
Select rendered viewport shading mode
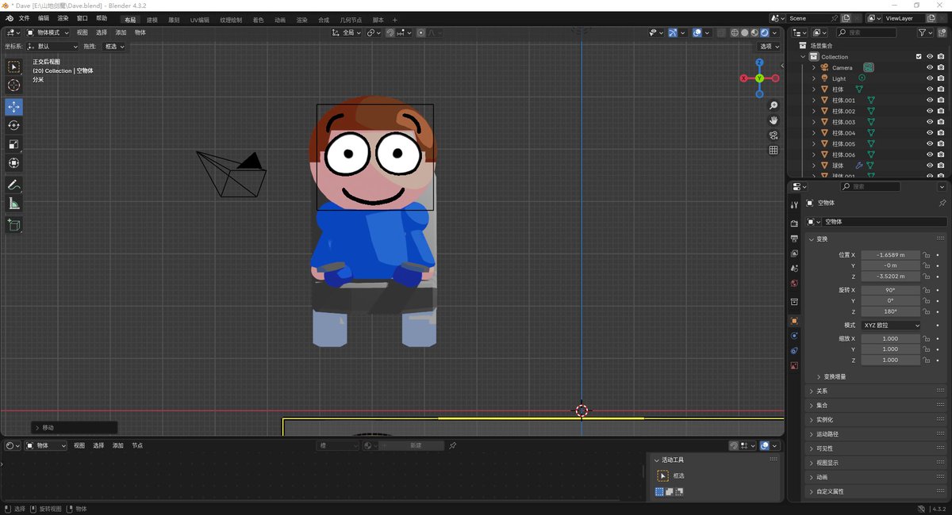click(765, 32)
